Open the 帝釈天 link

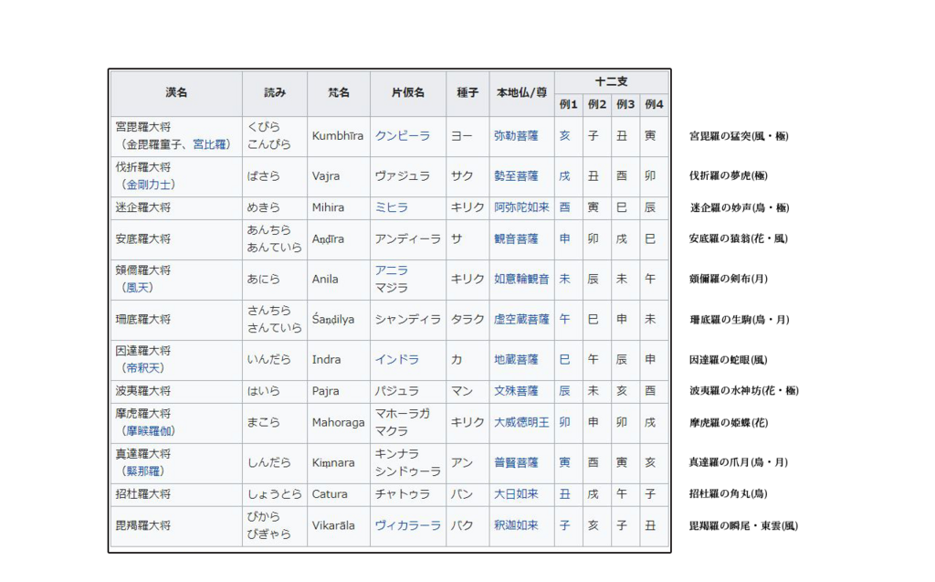[x=143, y=367]
